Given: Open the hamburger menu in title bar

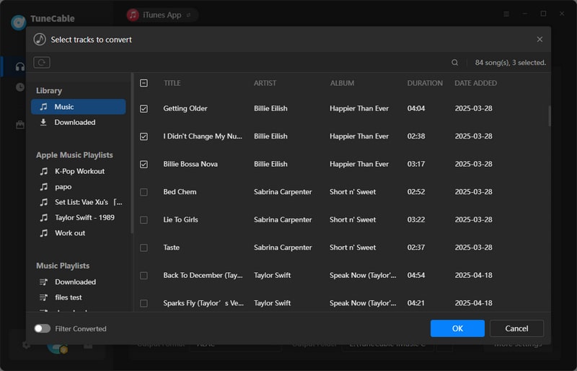Looking at the screenshot, I should coord(506,14).
